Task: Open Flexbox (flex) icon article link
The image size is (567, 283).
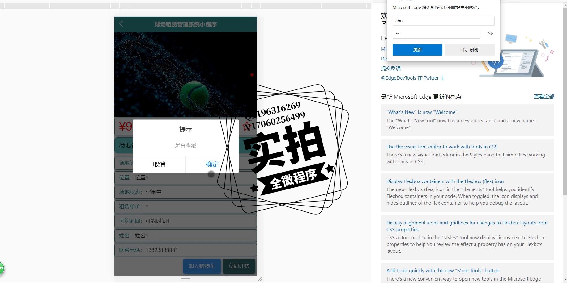Action: (445, 181)
